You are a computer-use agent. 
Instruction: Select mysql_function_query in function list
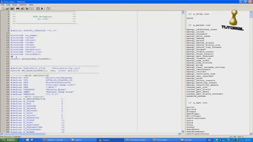202,85
